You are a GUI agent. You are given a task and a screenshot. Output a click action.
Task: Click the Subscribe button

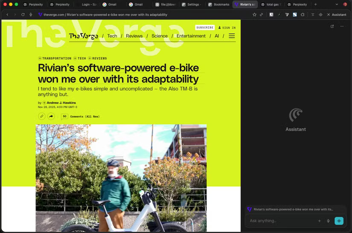[x=205, y=27]
